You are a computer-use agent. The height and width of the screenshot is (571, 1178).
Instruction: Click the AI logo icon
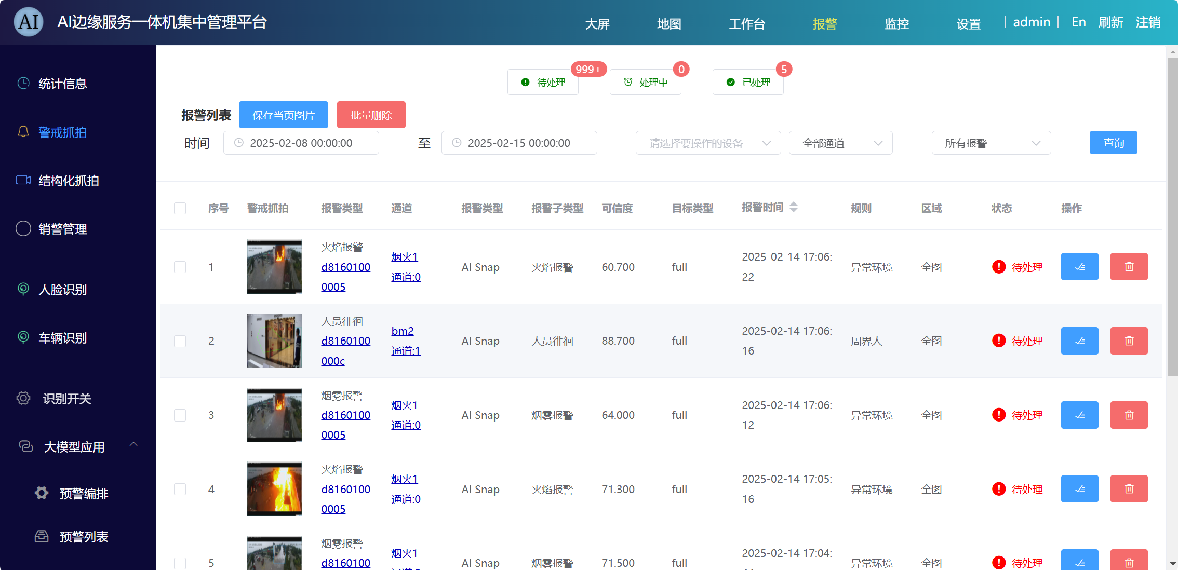[x=29, y=22]
